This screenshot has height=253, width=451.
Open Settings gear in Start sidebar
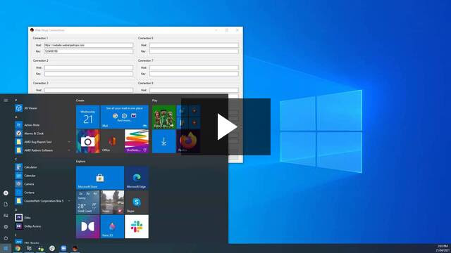coord(6,227)
